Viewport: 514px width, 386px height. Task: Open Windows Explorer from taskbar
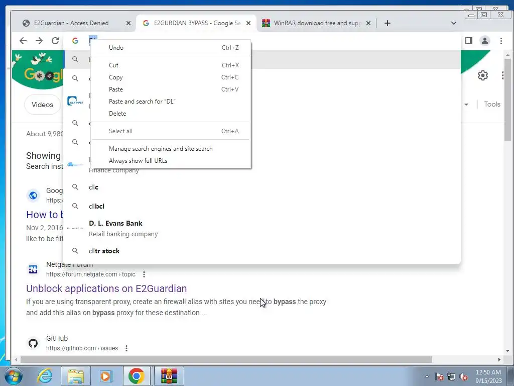coord(76,376)
